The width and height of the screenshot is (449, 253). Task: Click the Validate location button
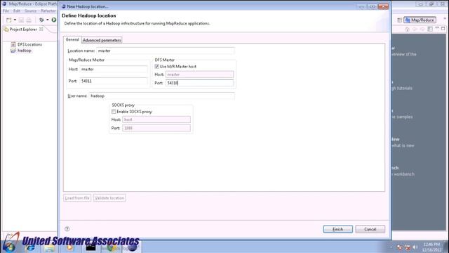[x=109, y=198]
